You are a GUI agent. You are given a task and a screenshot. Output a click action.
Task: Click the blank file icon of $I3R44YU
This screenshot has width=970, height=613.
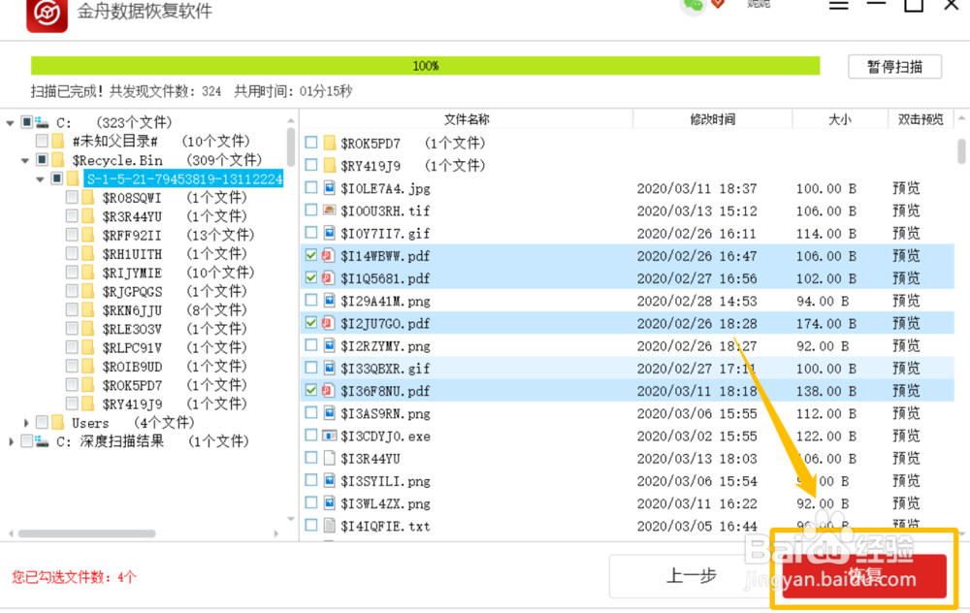coord(329,459)
